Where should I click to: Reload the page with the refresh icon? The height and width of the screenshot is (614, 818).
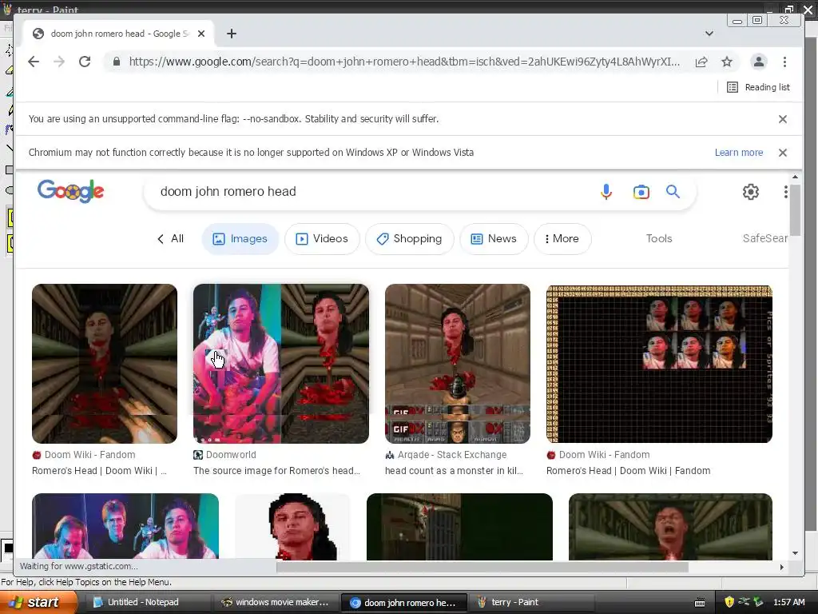[85, 62]
